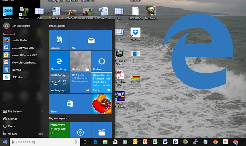Select the Work For Hire PDF file
The height and width of the screenshot is (146, 246).
click(120, 78)
